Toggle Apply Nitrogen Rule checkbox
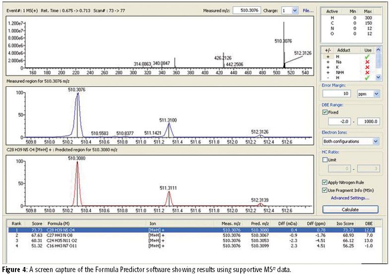Viewport: 390px width, 275px height. tap(325, 182)
